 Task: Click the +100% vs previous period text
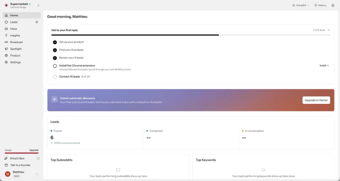67,143
